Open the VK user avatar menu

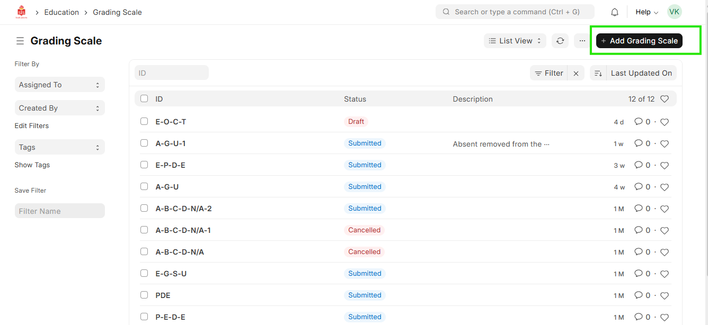click(674, 12)
